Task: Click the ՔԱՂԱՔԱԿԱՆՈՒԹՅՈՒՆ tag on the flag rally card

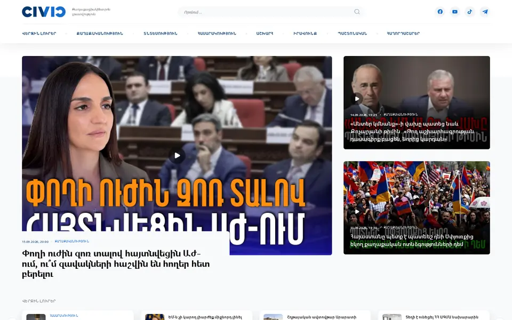Action: 401,227
